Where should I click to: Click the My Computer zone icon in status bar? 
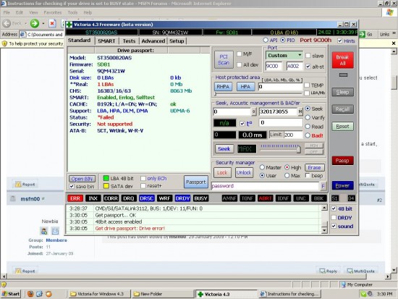pyautogui.click(x=343, y=285)
